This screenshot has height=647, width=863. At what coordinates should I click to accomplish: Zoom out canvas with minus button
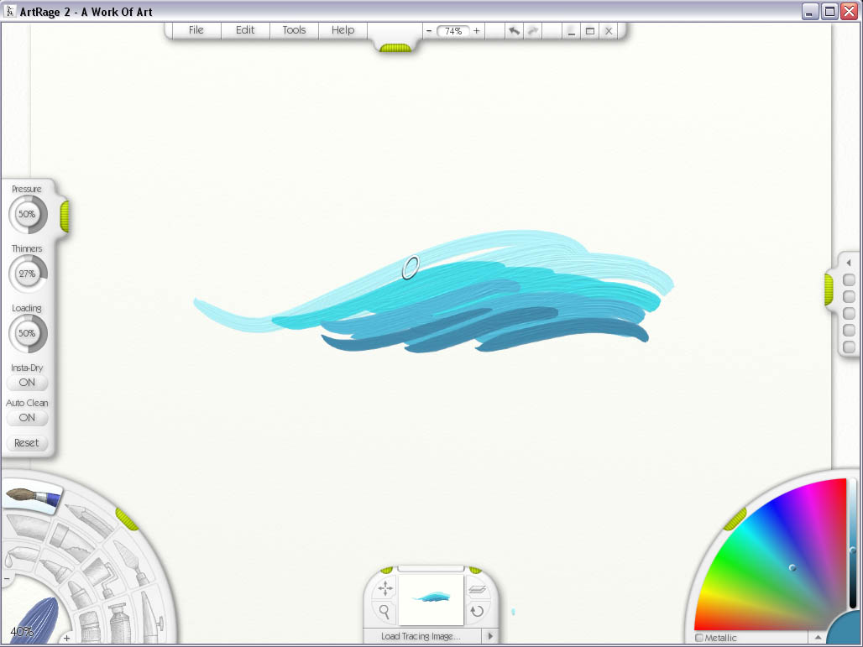pos(429,31)
